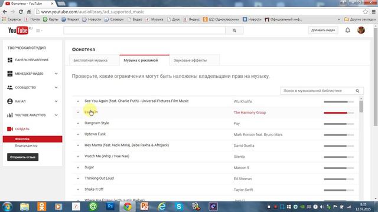Select the Maroon 5 artist name
This screenshot has height=212, width=378.
pos(242,168)
